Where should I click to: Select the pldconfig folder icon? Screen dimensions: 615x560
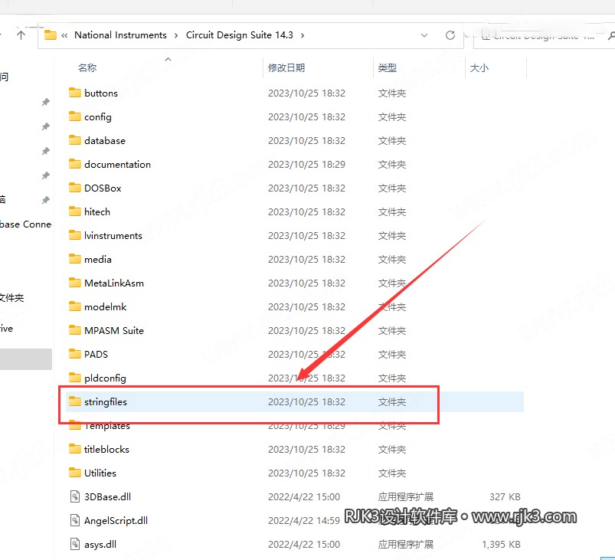[x=74, y=378]
